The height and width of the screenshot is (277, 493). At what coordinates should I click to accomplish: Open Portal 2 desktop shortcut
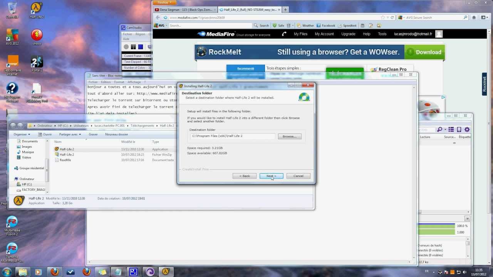pos(37,64)
